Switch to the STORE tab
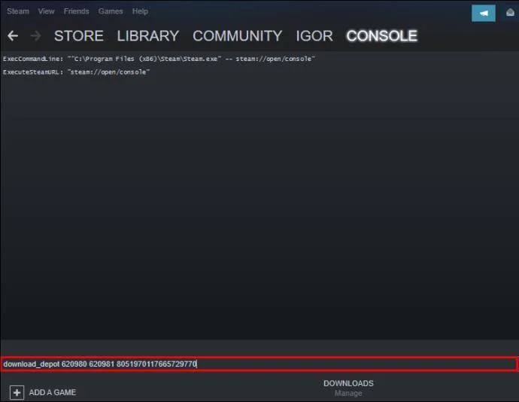This screenshot has height=402, width=519. pyautogui.click(x=79, y=36)
